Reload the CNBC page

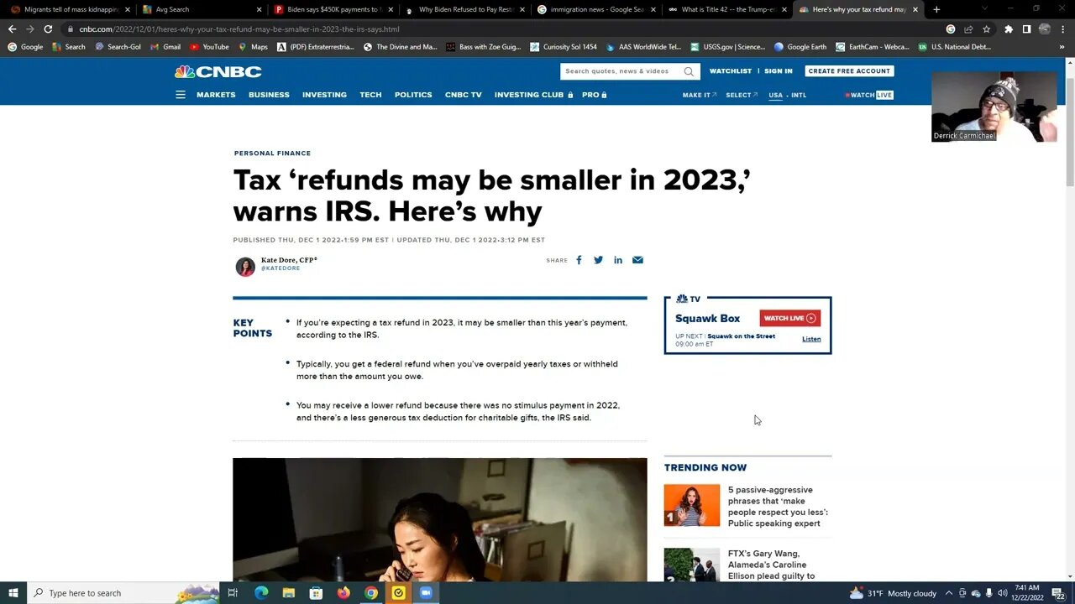click(x=48, y=29)
